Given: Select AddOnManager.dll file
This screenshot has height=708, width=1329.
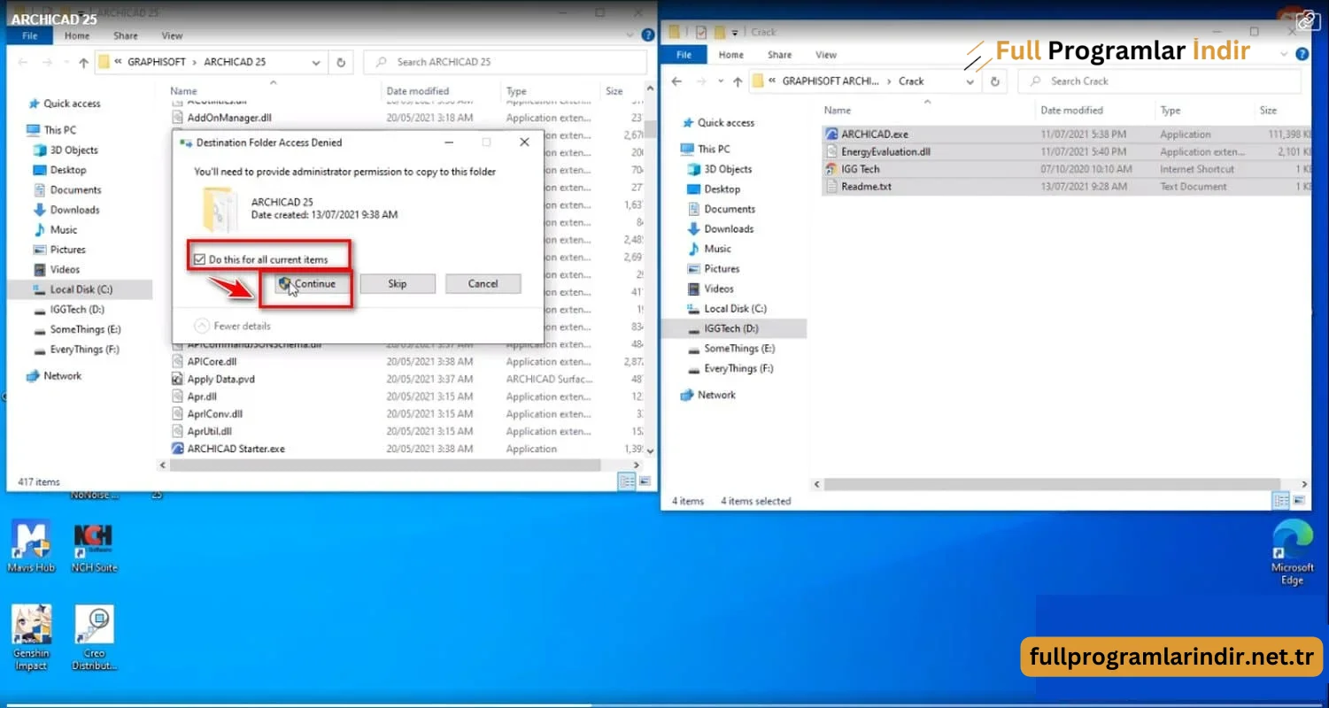Looking at the screenshot, I should coord(228,118).
